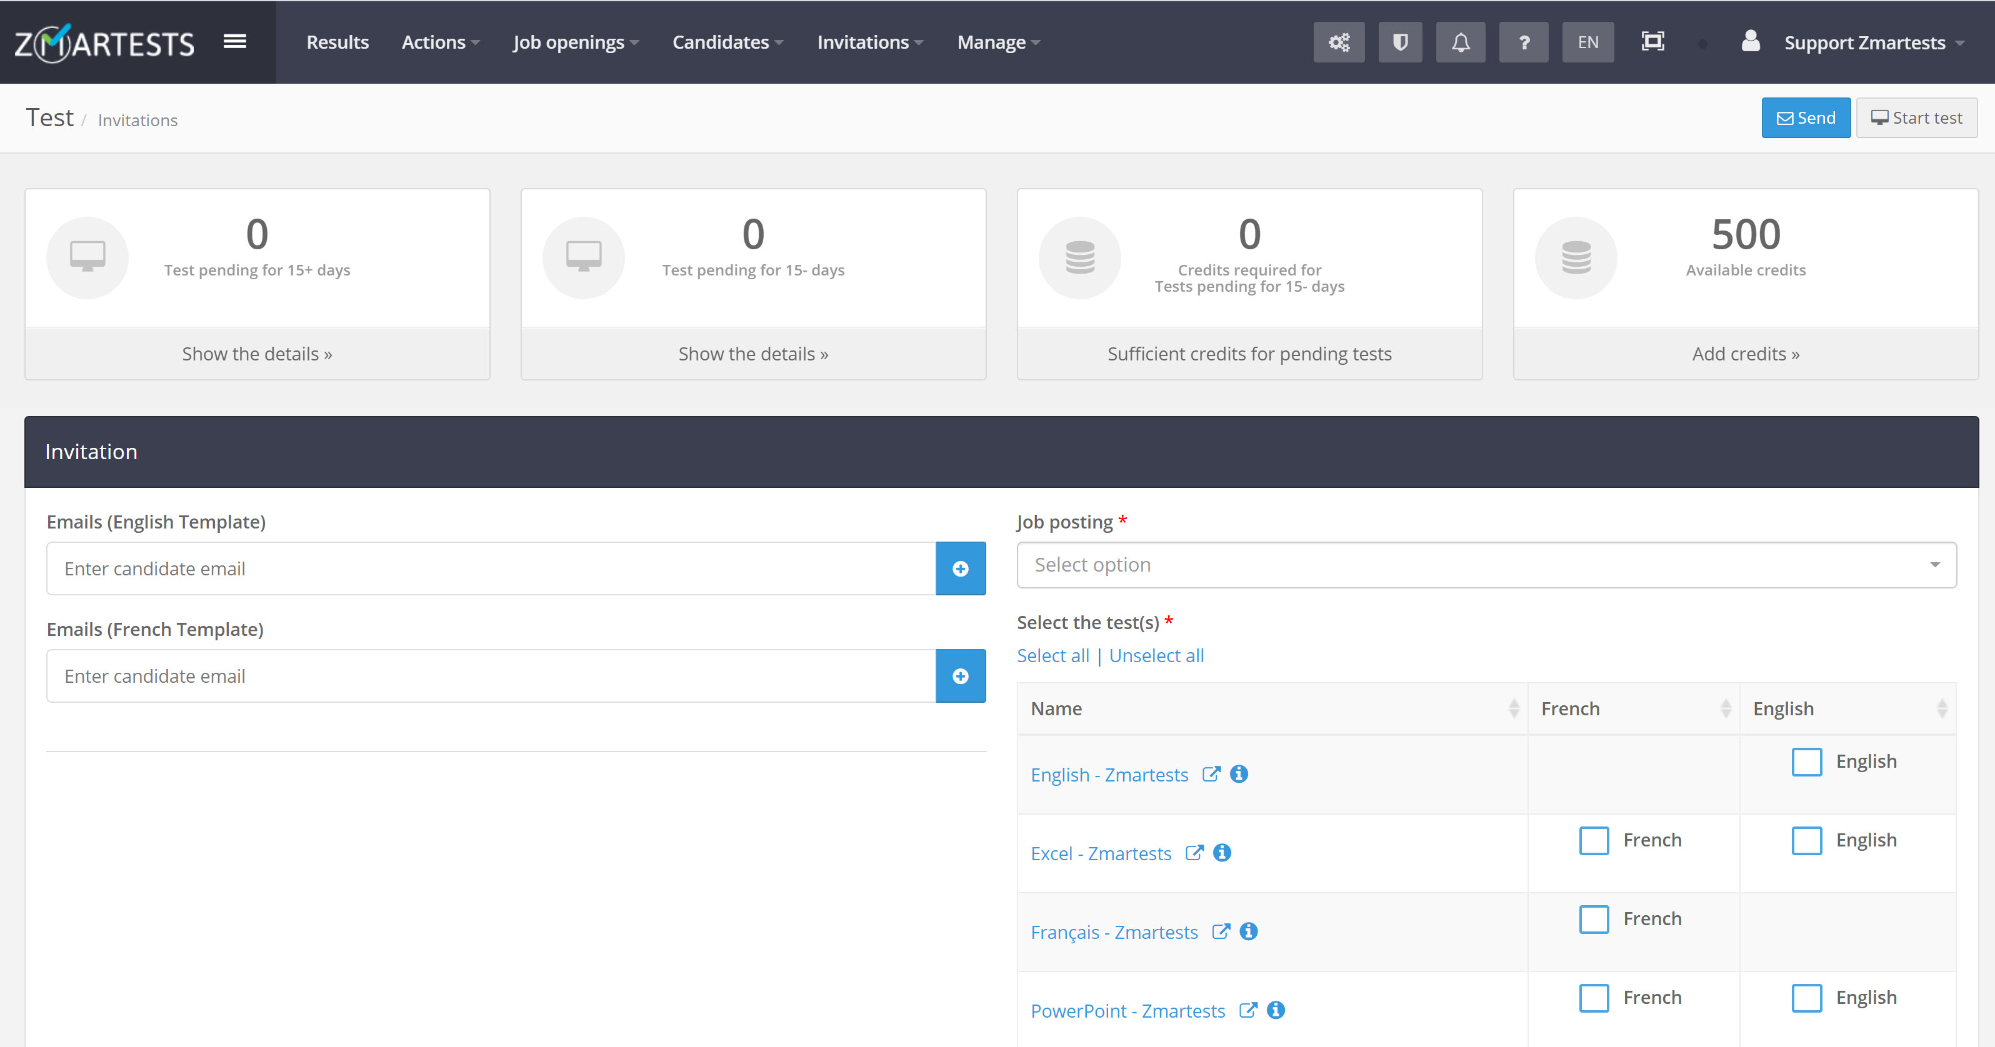Click the notification bell icon
This screenshot has height=1047, width=1995.
point(1461,42)
